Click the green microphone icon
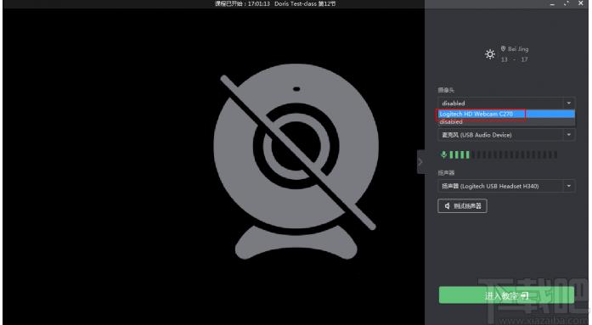592x325 pixels. click(x=443, y=154)
